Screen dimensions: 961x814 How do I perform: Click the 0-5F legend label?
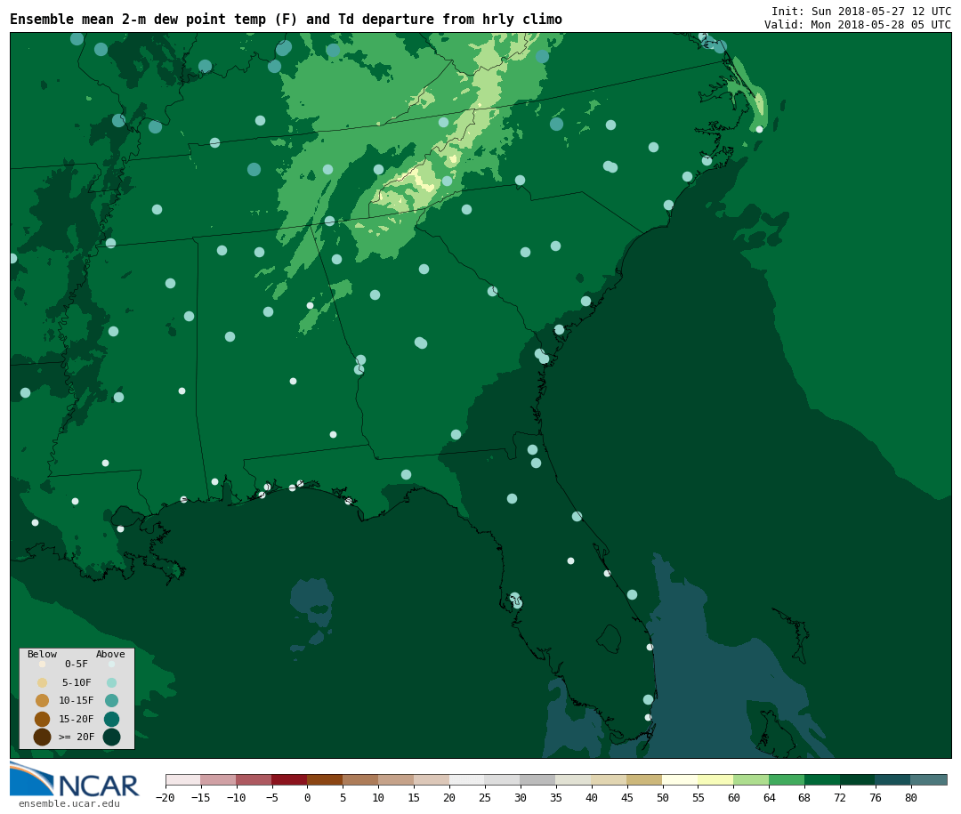pyautogui.click(x=77, y=664)
